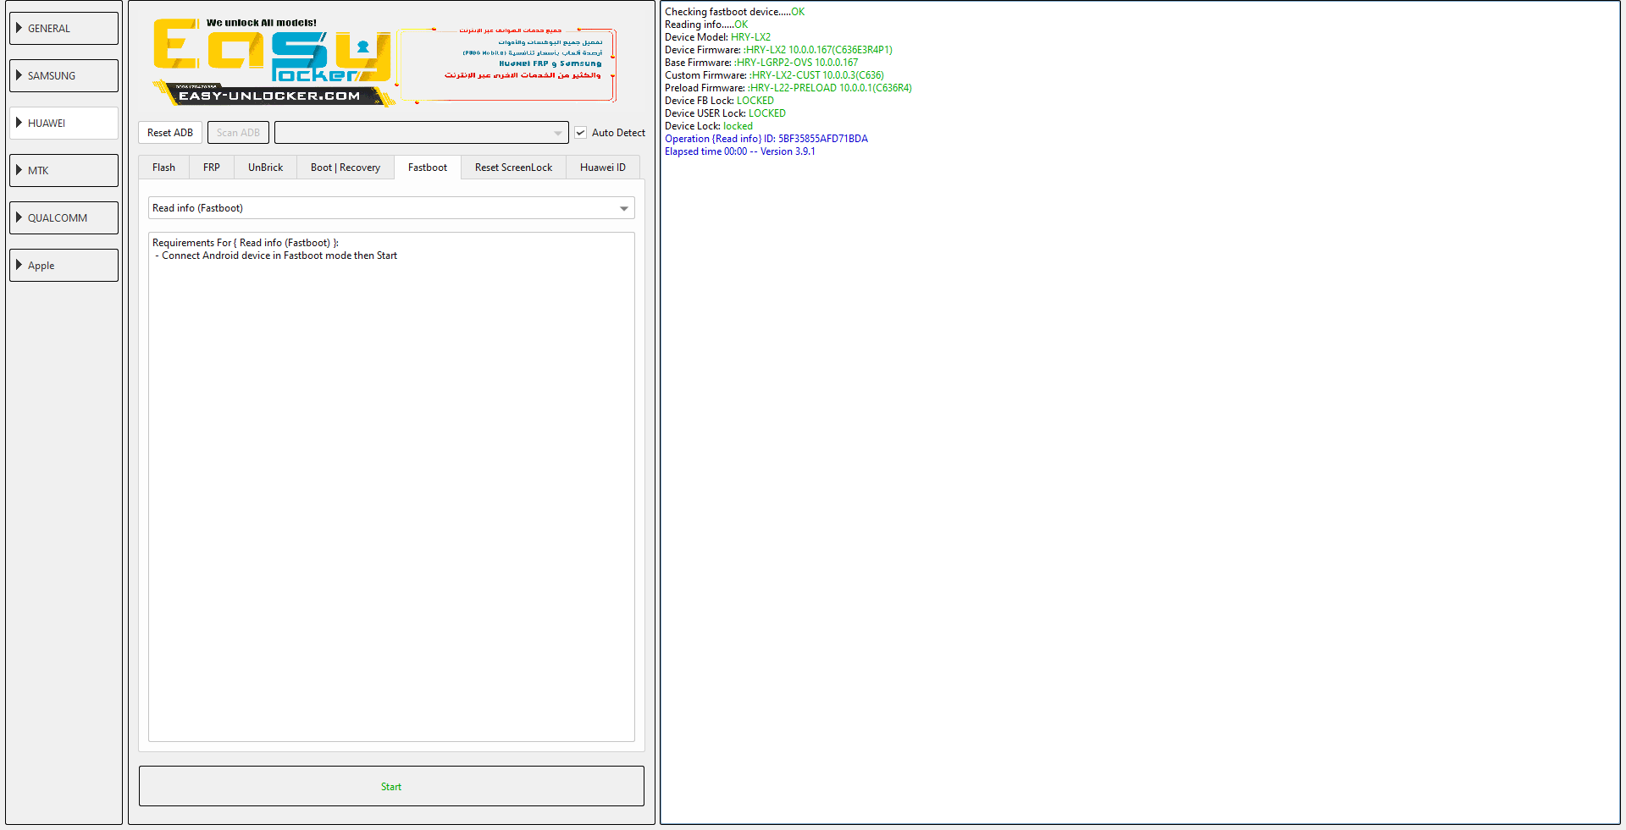Click the Scan ADB button

point(238,133)
